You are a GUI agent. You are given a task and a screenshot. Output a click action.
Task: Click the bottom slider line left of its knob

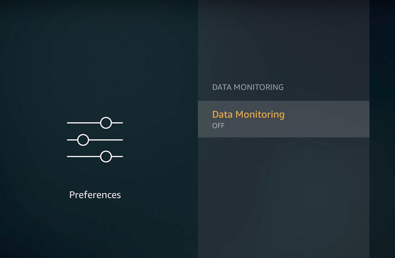tap(83, 157)
